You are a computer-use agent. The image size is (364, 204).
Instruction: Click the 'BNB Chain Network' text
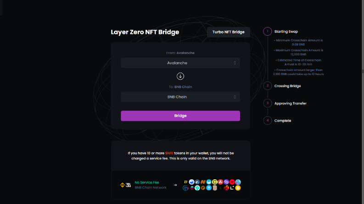click(151, 188)
